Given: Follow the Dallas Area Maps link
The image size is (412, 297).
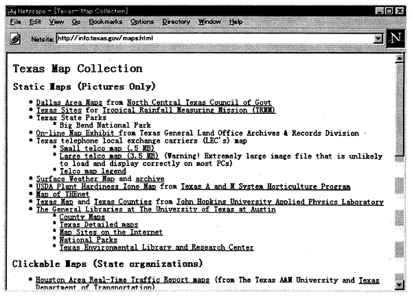Looking at the screenshot, I should pyautogui.click(x=69, y=102).
